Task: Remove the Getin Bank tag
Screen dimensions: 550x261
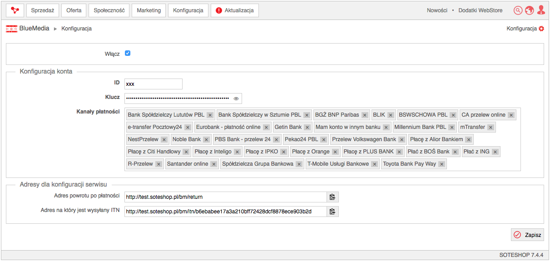Action: coord(307,128)
